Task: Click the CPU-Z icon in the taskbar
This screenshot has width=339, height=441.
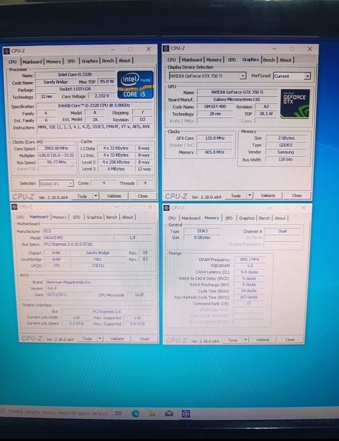Action: (186, 414)
